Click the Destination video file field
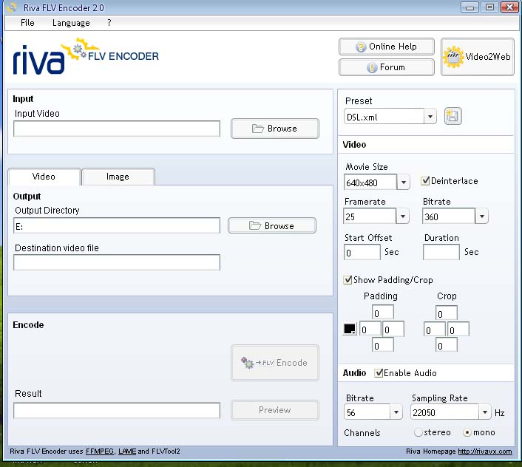The image size is (522, 467). 117,262
